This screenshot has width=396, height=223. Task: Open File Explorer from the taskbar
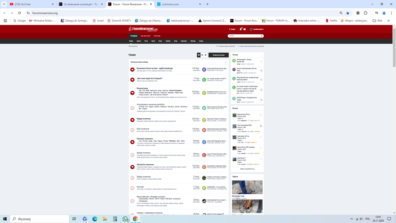tap(105, 219)
